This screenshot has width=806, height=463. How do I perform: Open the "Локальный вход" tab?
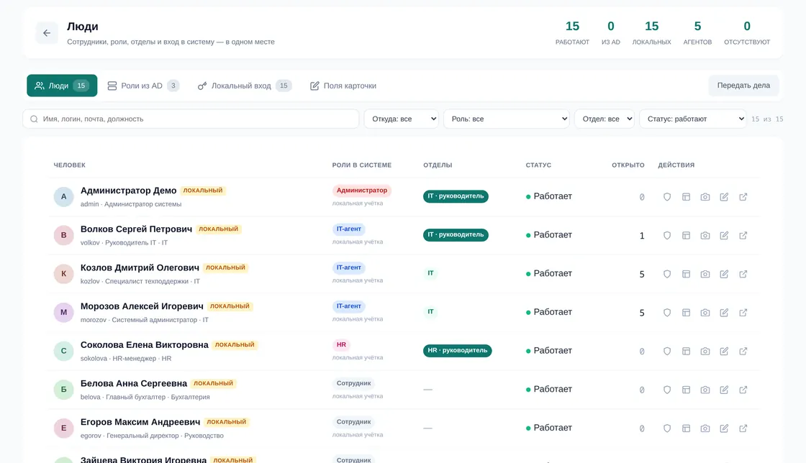pos(245,86)
